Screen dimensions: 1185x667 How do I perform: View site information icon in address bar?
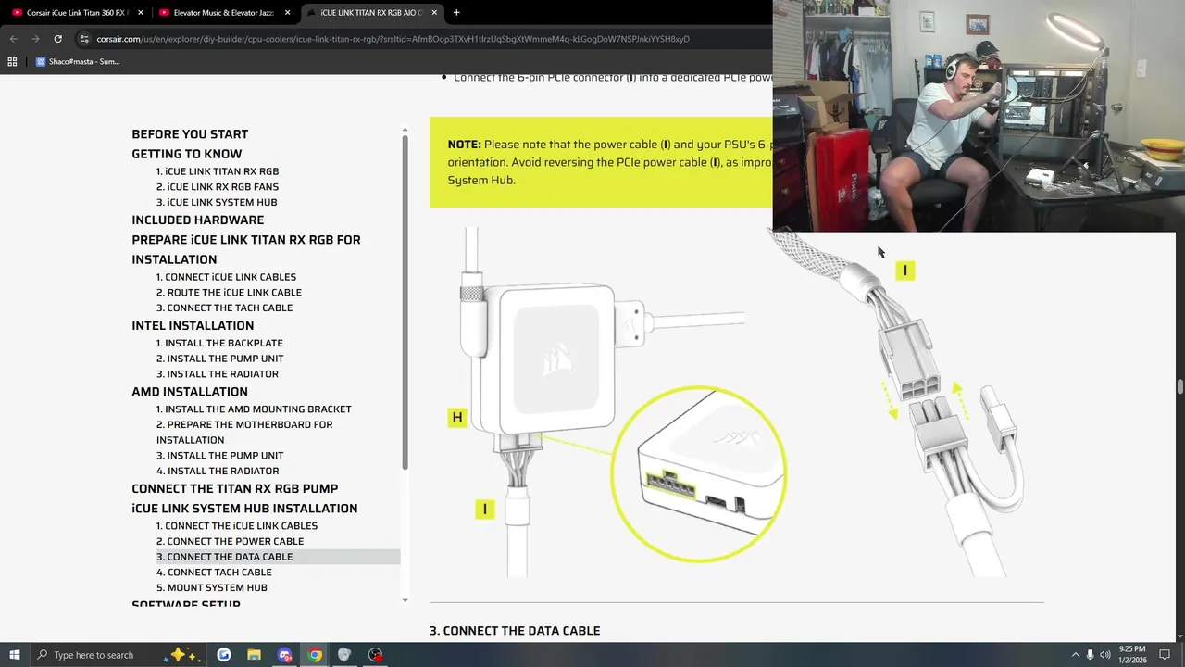tap(84, 39)
